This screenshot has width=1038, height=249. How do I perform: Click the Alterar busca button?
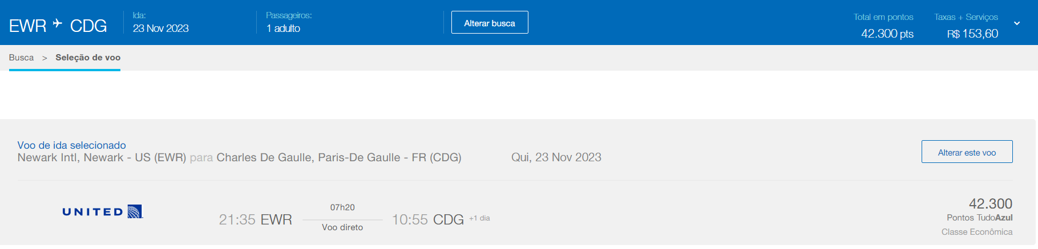pos(490,23)
